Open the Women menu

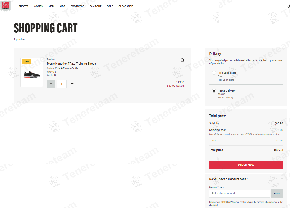pos(38,6)
